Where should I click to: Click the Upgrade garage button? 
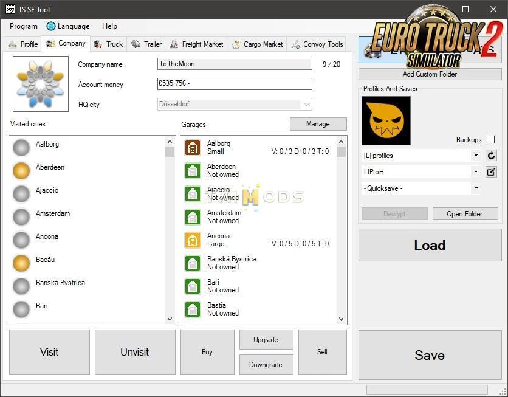click(266, 340)
